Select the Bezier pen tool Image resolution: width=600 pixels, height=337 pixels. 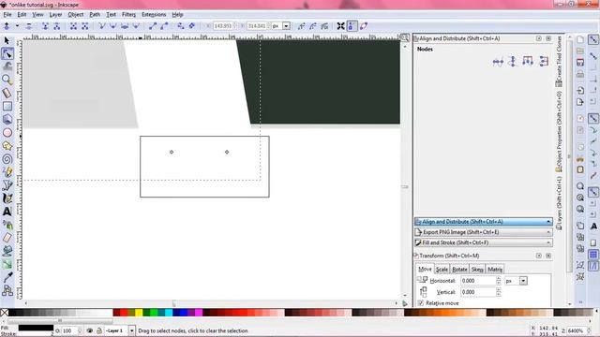(7, 185)
